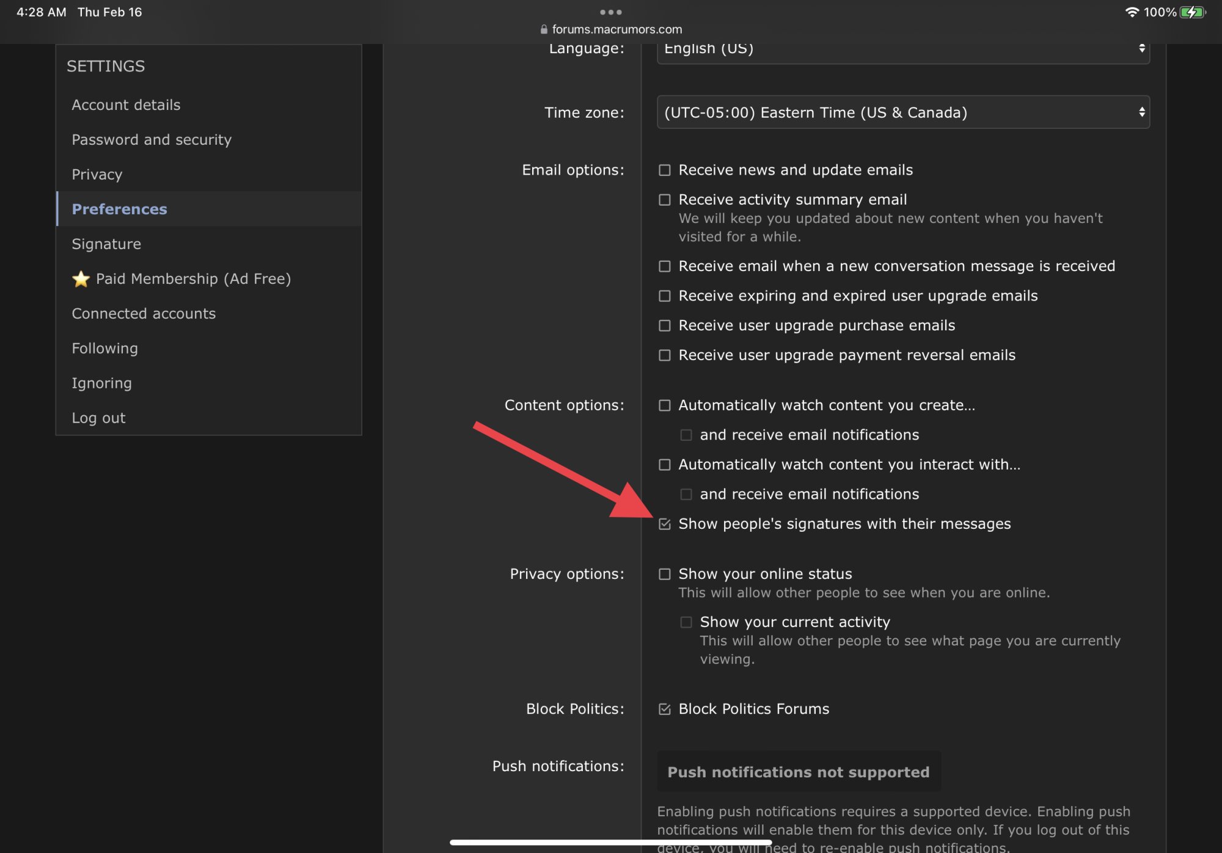Image resolution: width=1222 pixels, height=853 pixels.
Task: Check Receive news and update emails
Action: 665,170
